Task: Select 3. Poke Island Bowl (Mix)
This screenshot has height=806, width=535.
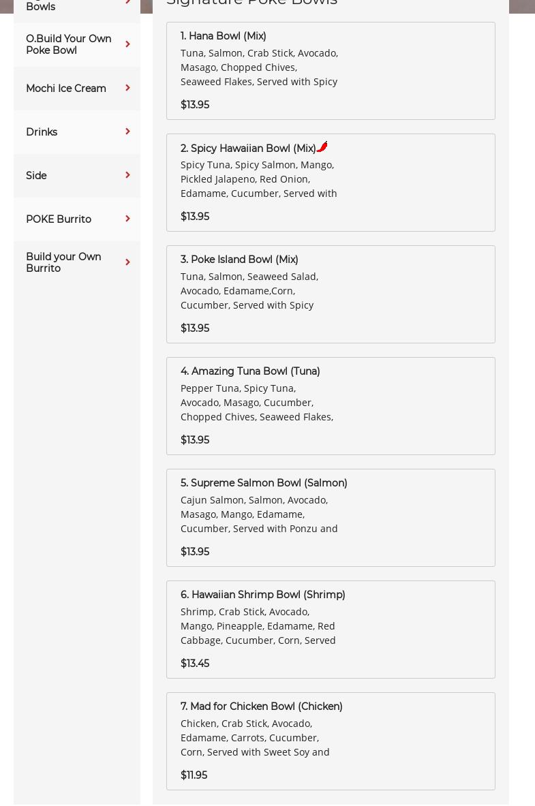Action: click(239, 260)
